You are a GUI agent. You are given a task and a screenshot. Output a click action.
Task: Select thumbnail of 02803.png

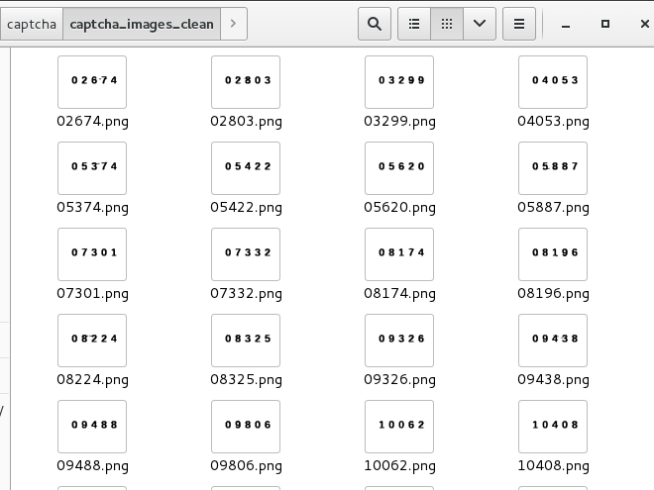pos(246,82)
